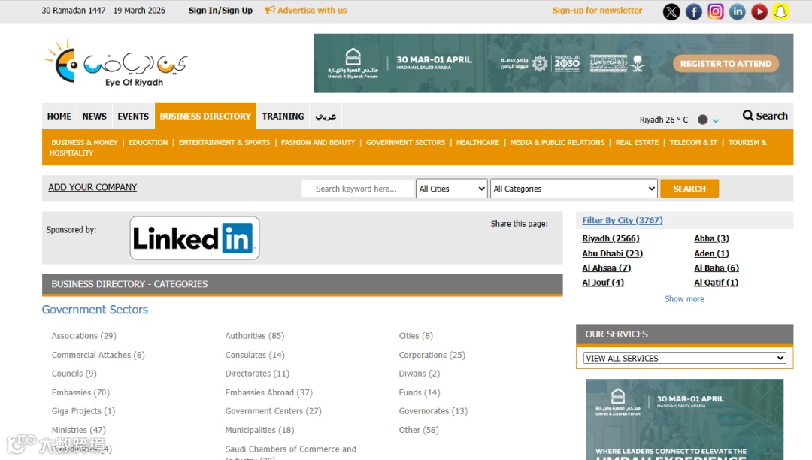Click Sign-up for newsletter link

pyautogui.click(x=597, y=11)
